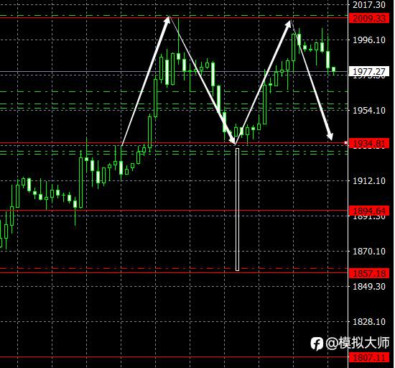Click the red 1934.81 level price tag
This screenshot has height=368, width=395.
369,144
